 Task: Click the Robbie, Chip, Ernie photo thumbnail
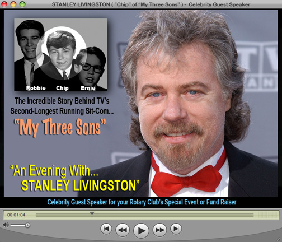(x=61, y=55)
